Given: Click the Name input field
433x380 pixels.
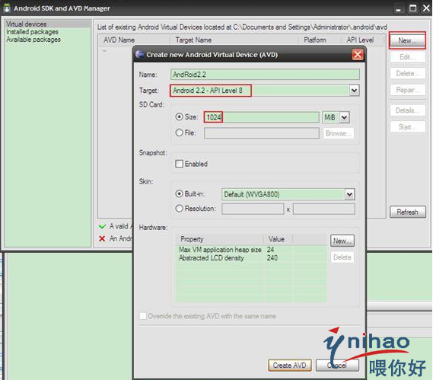Looking at the screenshot, I should (265, 75).
